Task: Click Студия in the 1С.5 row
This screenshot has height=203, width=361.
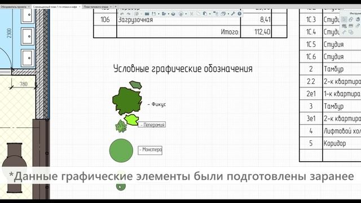Action: [x=333, y=44]
